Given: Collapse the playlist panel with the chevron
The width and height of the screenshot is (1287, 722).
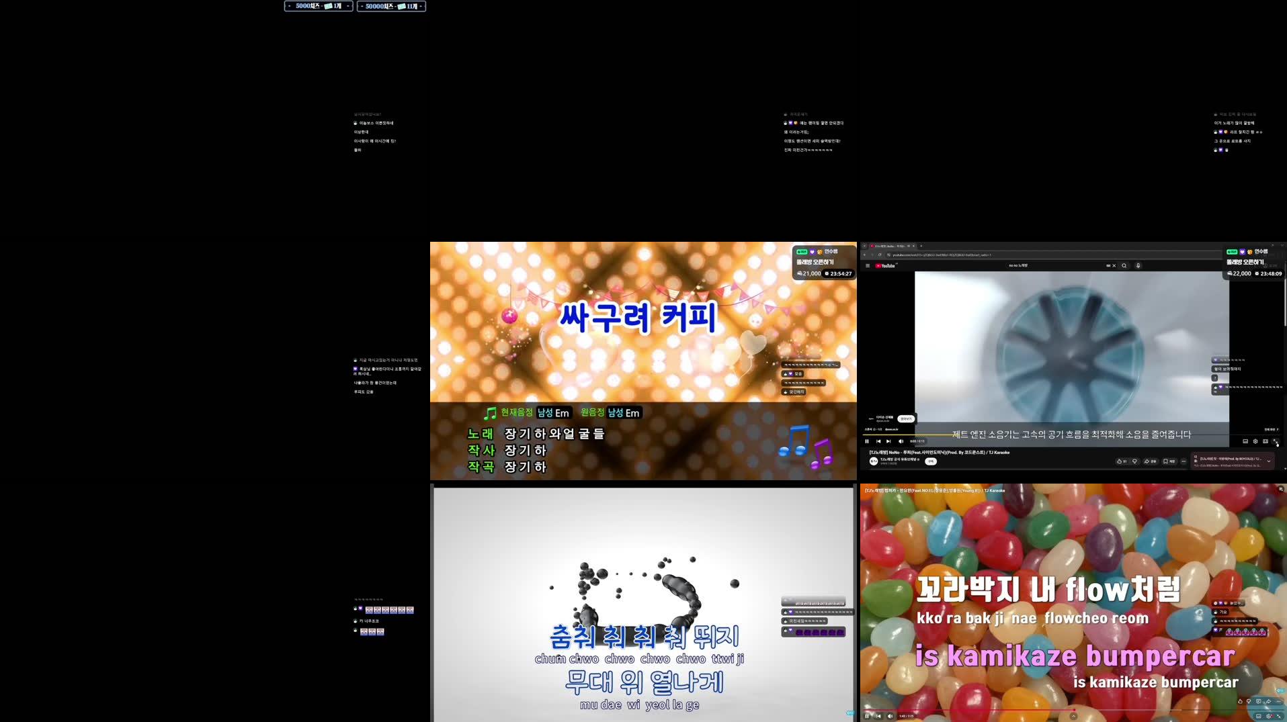Looking at the screenshot, I should point(1269,459).
